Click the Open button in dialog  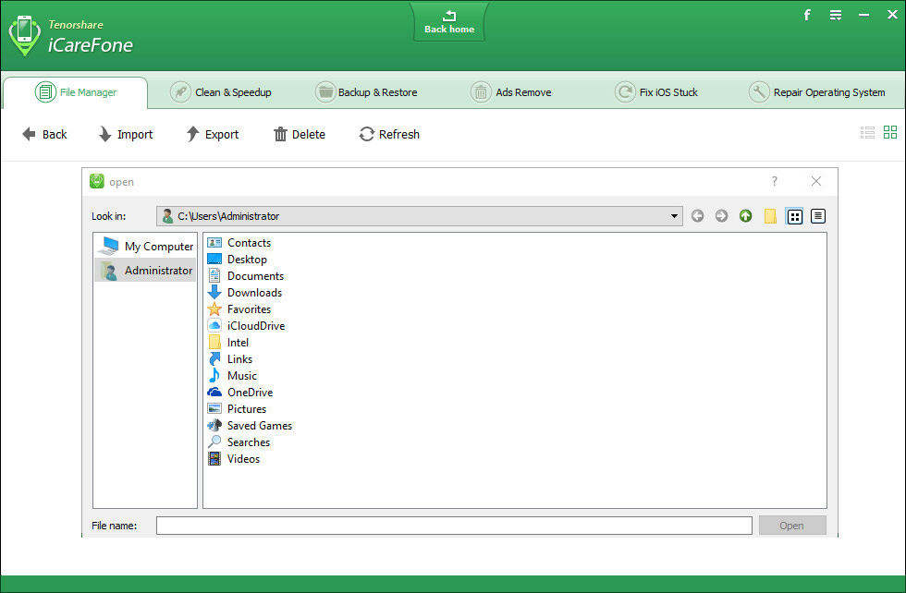click(x=792, y=526)
